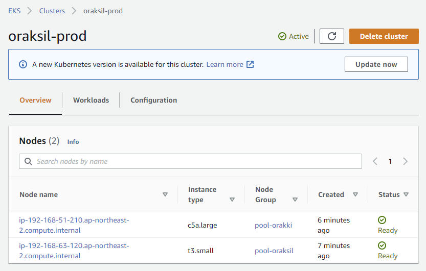The image size is (426, 271).
Task: Sort by Instance type column arrow
Action: (232, 200)
